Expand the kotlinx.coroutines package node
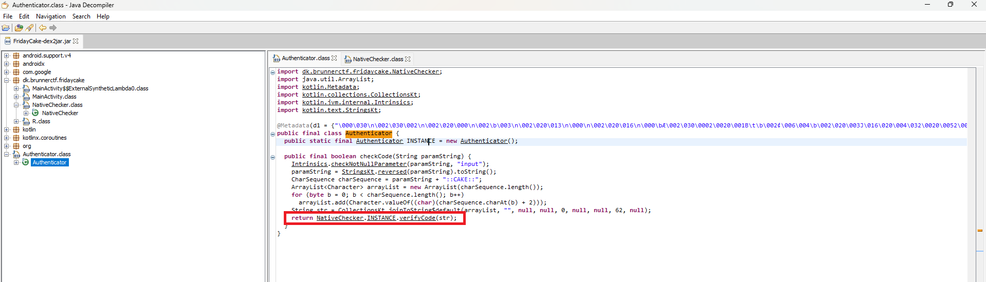986x282 pixels. point(7,138)
